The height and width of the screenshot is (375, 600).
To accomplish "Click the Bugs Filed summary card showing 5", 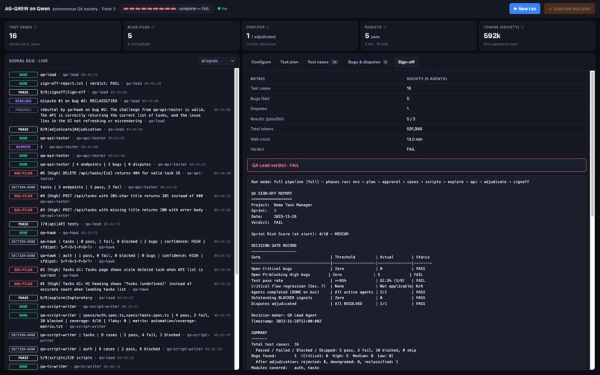I will pos(181,36).
